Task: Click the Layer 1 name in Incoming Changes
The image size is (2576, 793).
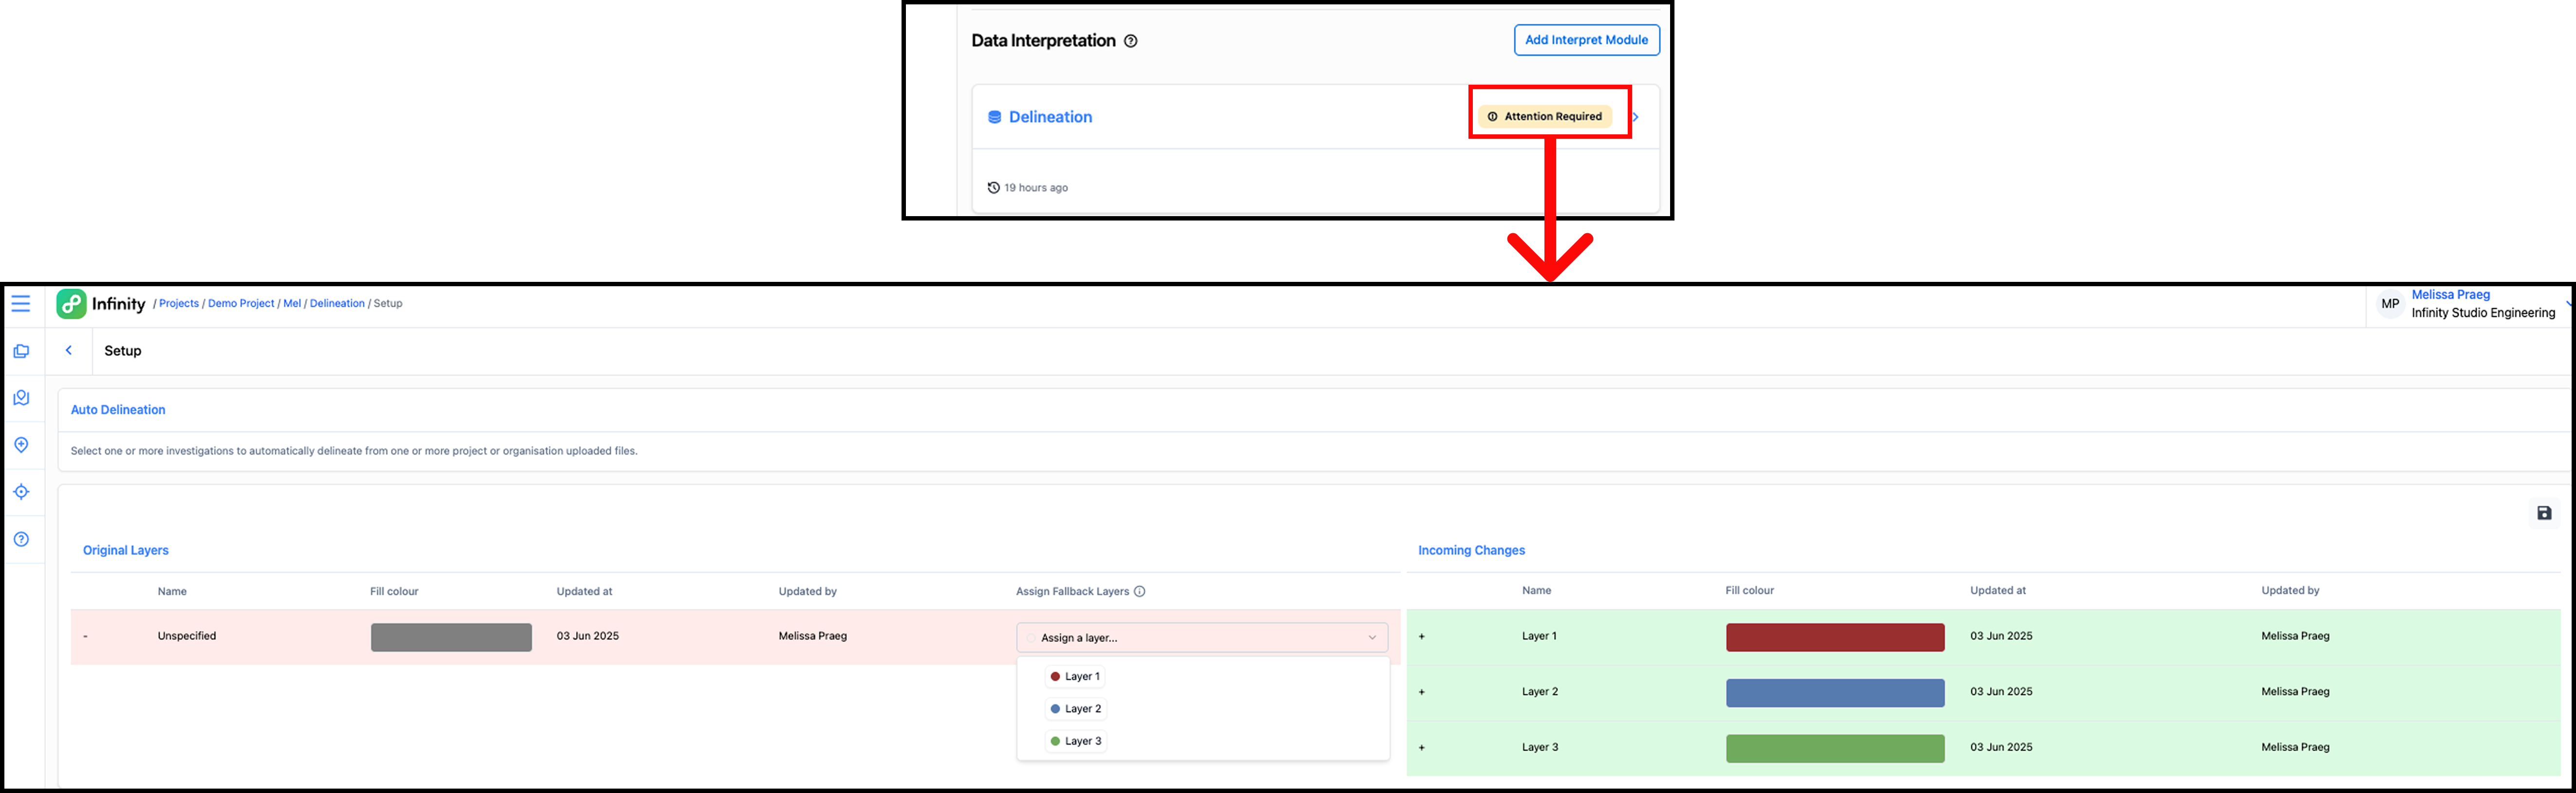Action: 1539,636
